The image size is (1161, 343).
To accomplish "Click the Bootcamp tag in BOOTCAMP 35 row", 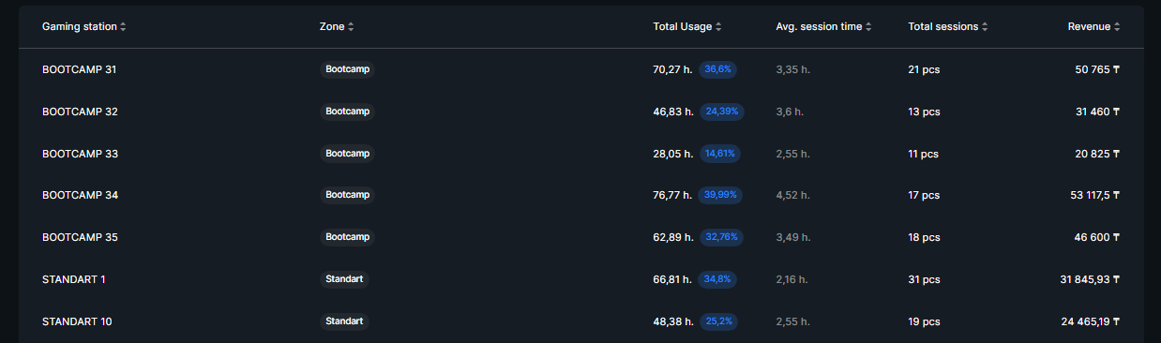I will click(347, 237).
